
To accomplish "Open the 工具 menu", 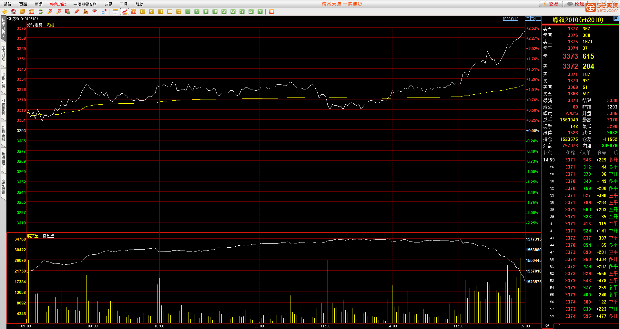I will [x=124, y=4].
